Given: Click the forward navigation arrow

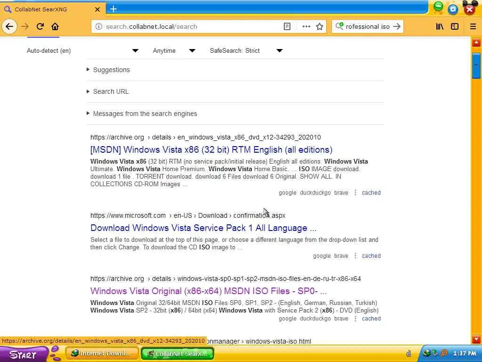Looking at the screenshot, I should [x=25, y=26].
